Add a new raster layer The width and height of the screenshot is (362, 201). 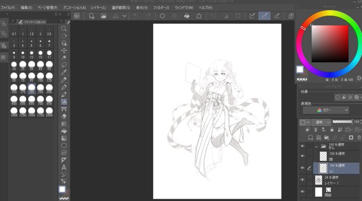tap(310, 138)
